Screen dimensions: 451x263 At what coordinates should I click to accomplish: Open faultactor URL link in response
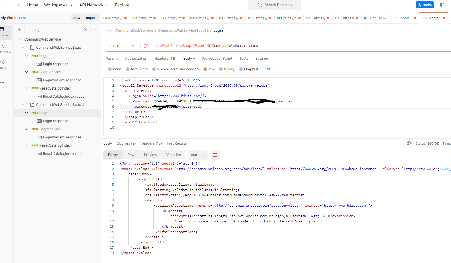(224, 195)
